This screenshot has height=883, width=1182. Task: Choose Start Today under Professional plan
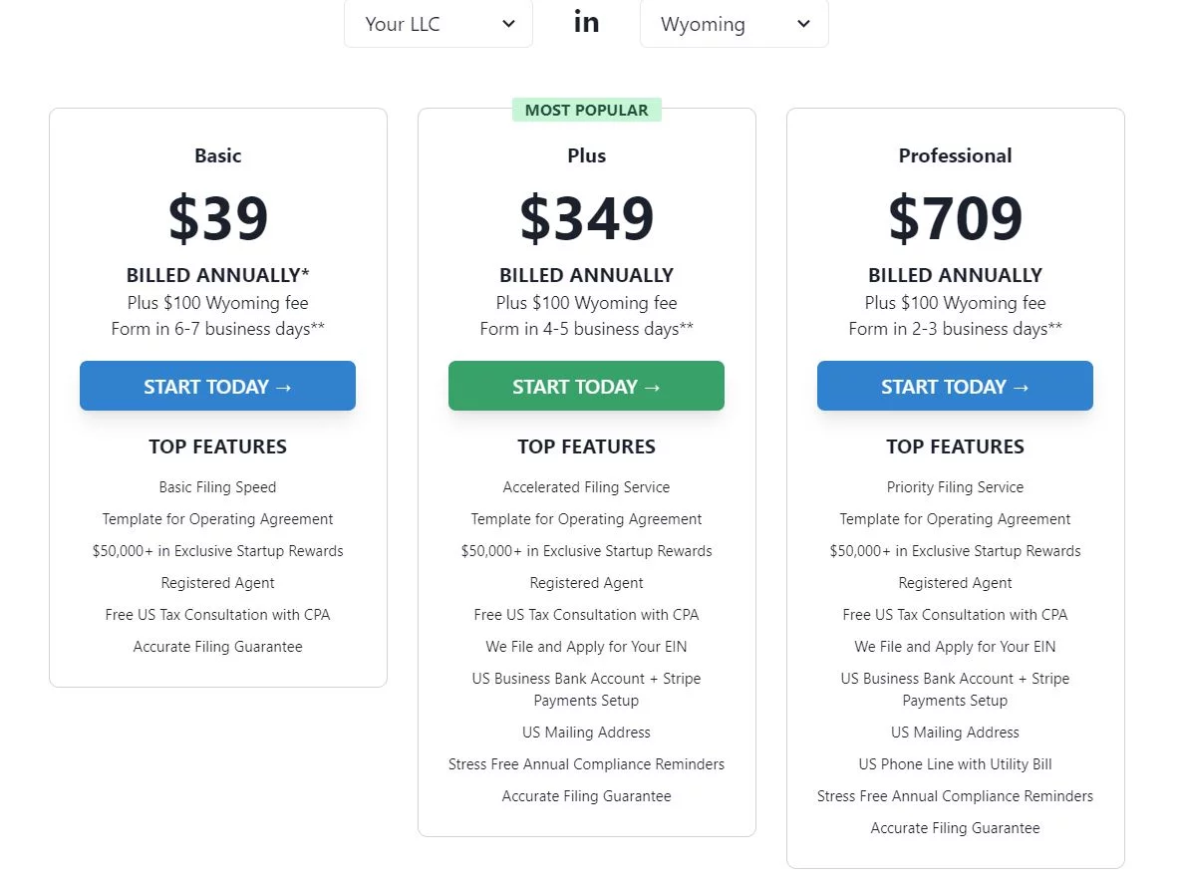click(x=955, y=386)
